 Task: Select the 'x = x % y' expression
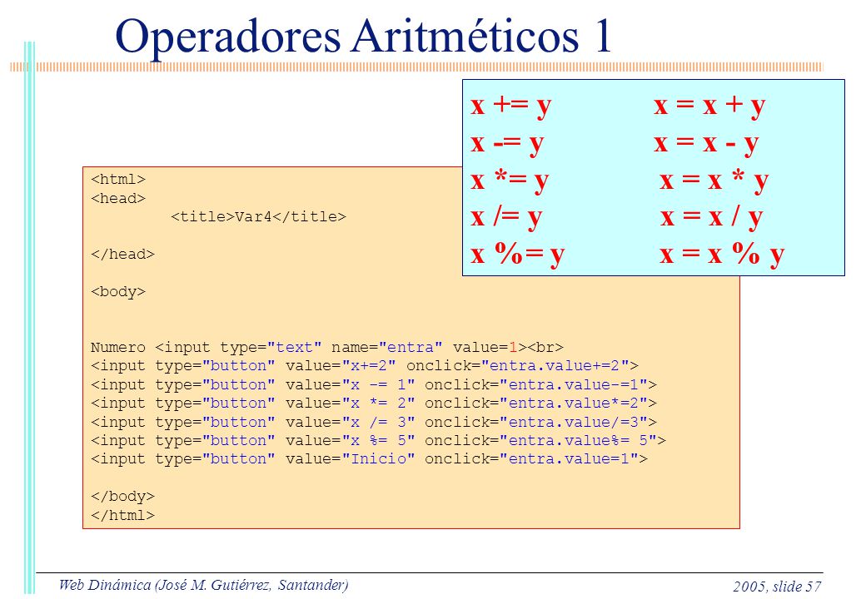coord(722,255)
